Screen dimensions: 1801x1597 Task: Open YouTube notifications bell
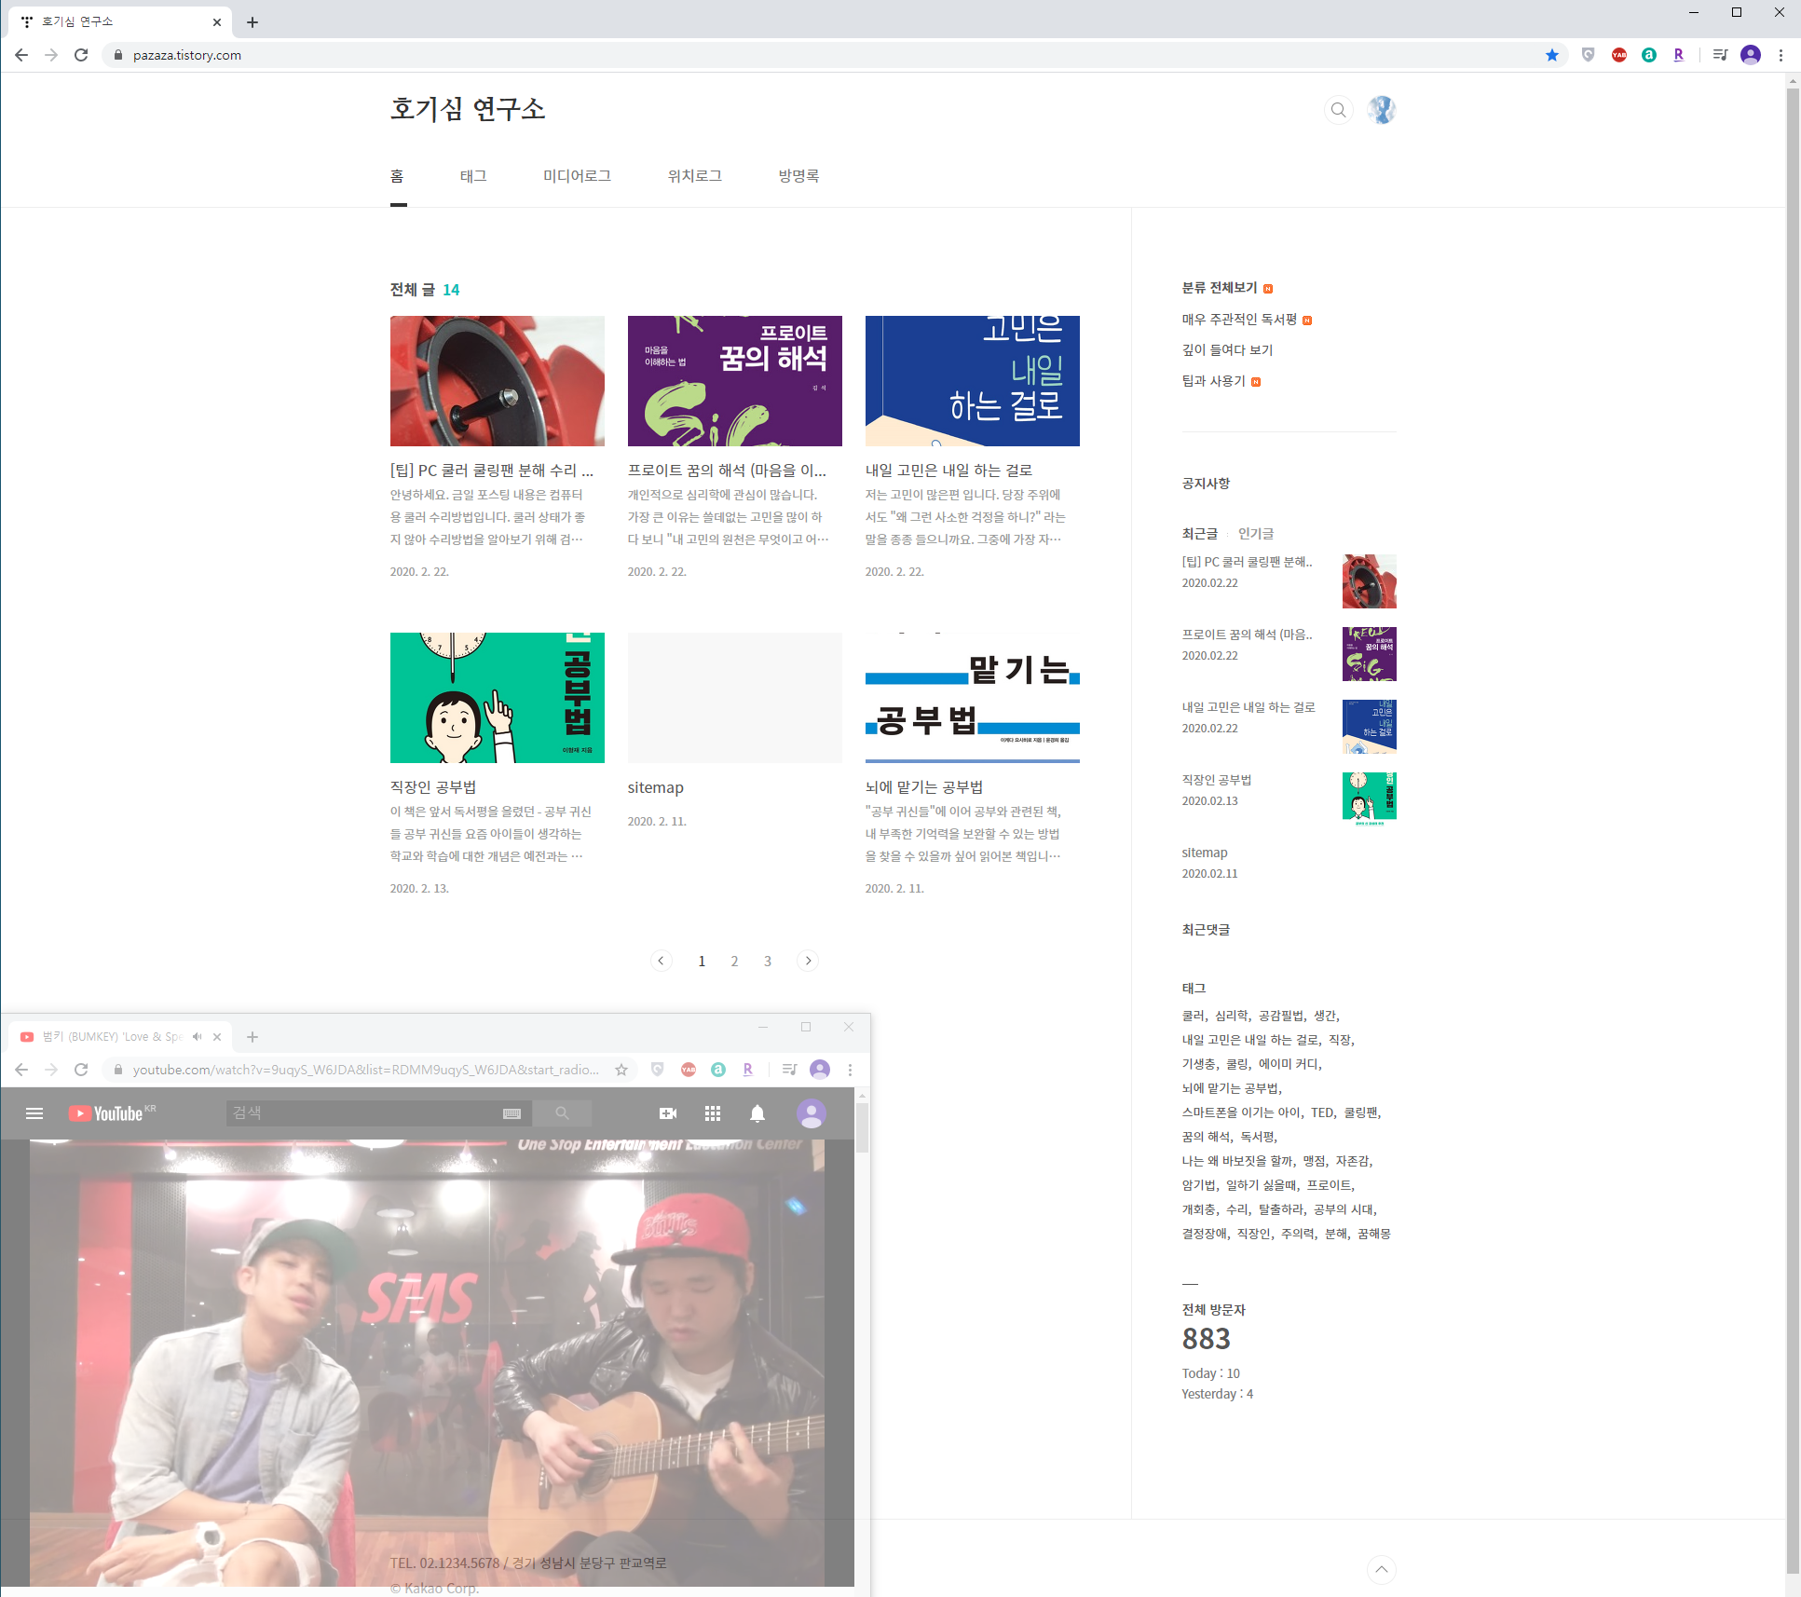(757, 1113)
